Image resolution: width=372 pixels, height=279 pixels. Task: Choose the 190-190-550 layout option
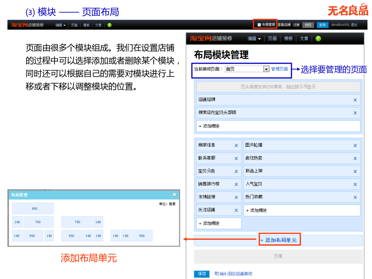(x=132, y=236)
